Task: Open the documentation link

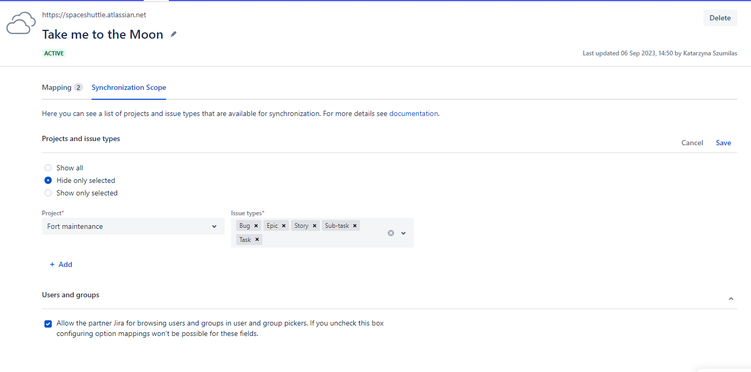Action: click(413, 113)
